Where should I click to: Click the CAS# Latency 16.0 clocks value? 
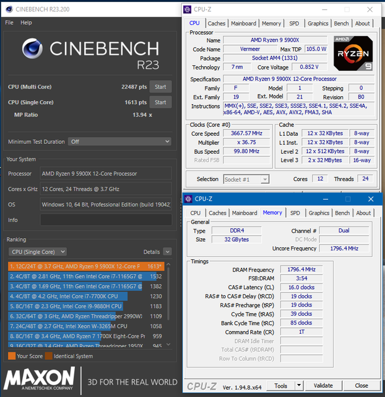pos(301,287)
